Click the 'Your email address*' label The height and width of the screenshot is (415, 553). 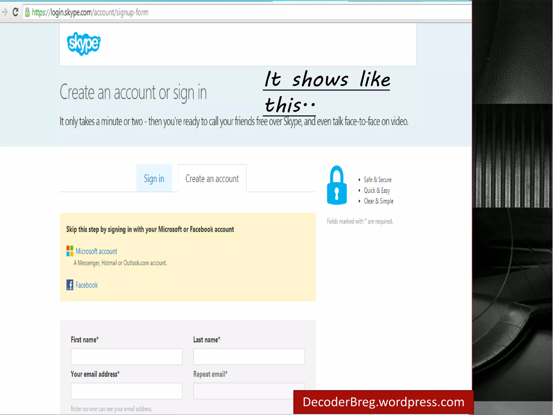[95, 374]
